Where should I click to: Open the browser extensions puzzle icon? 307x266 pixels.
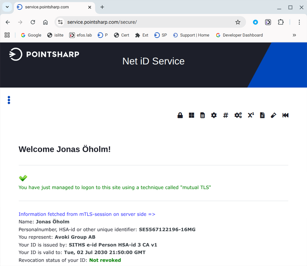click(x=281, y=22)
